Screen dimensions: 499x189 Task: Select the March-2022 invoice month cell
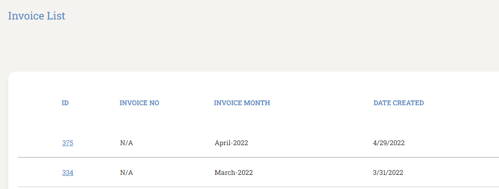tap(233, 173)
